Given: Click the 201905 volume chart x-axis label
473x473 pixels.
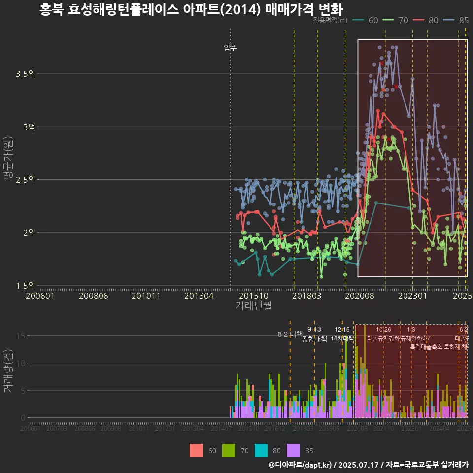Looking at the screenshot, I should [x=329, y=429].
